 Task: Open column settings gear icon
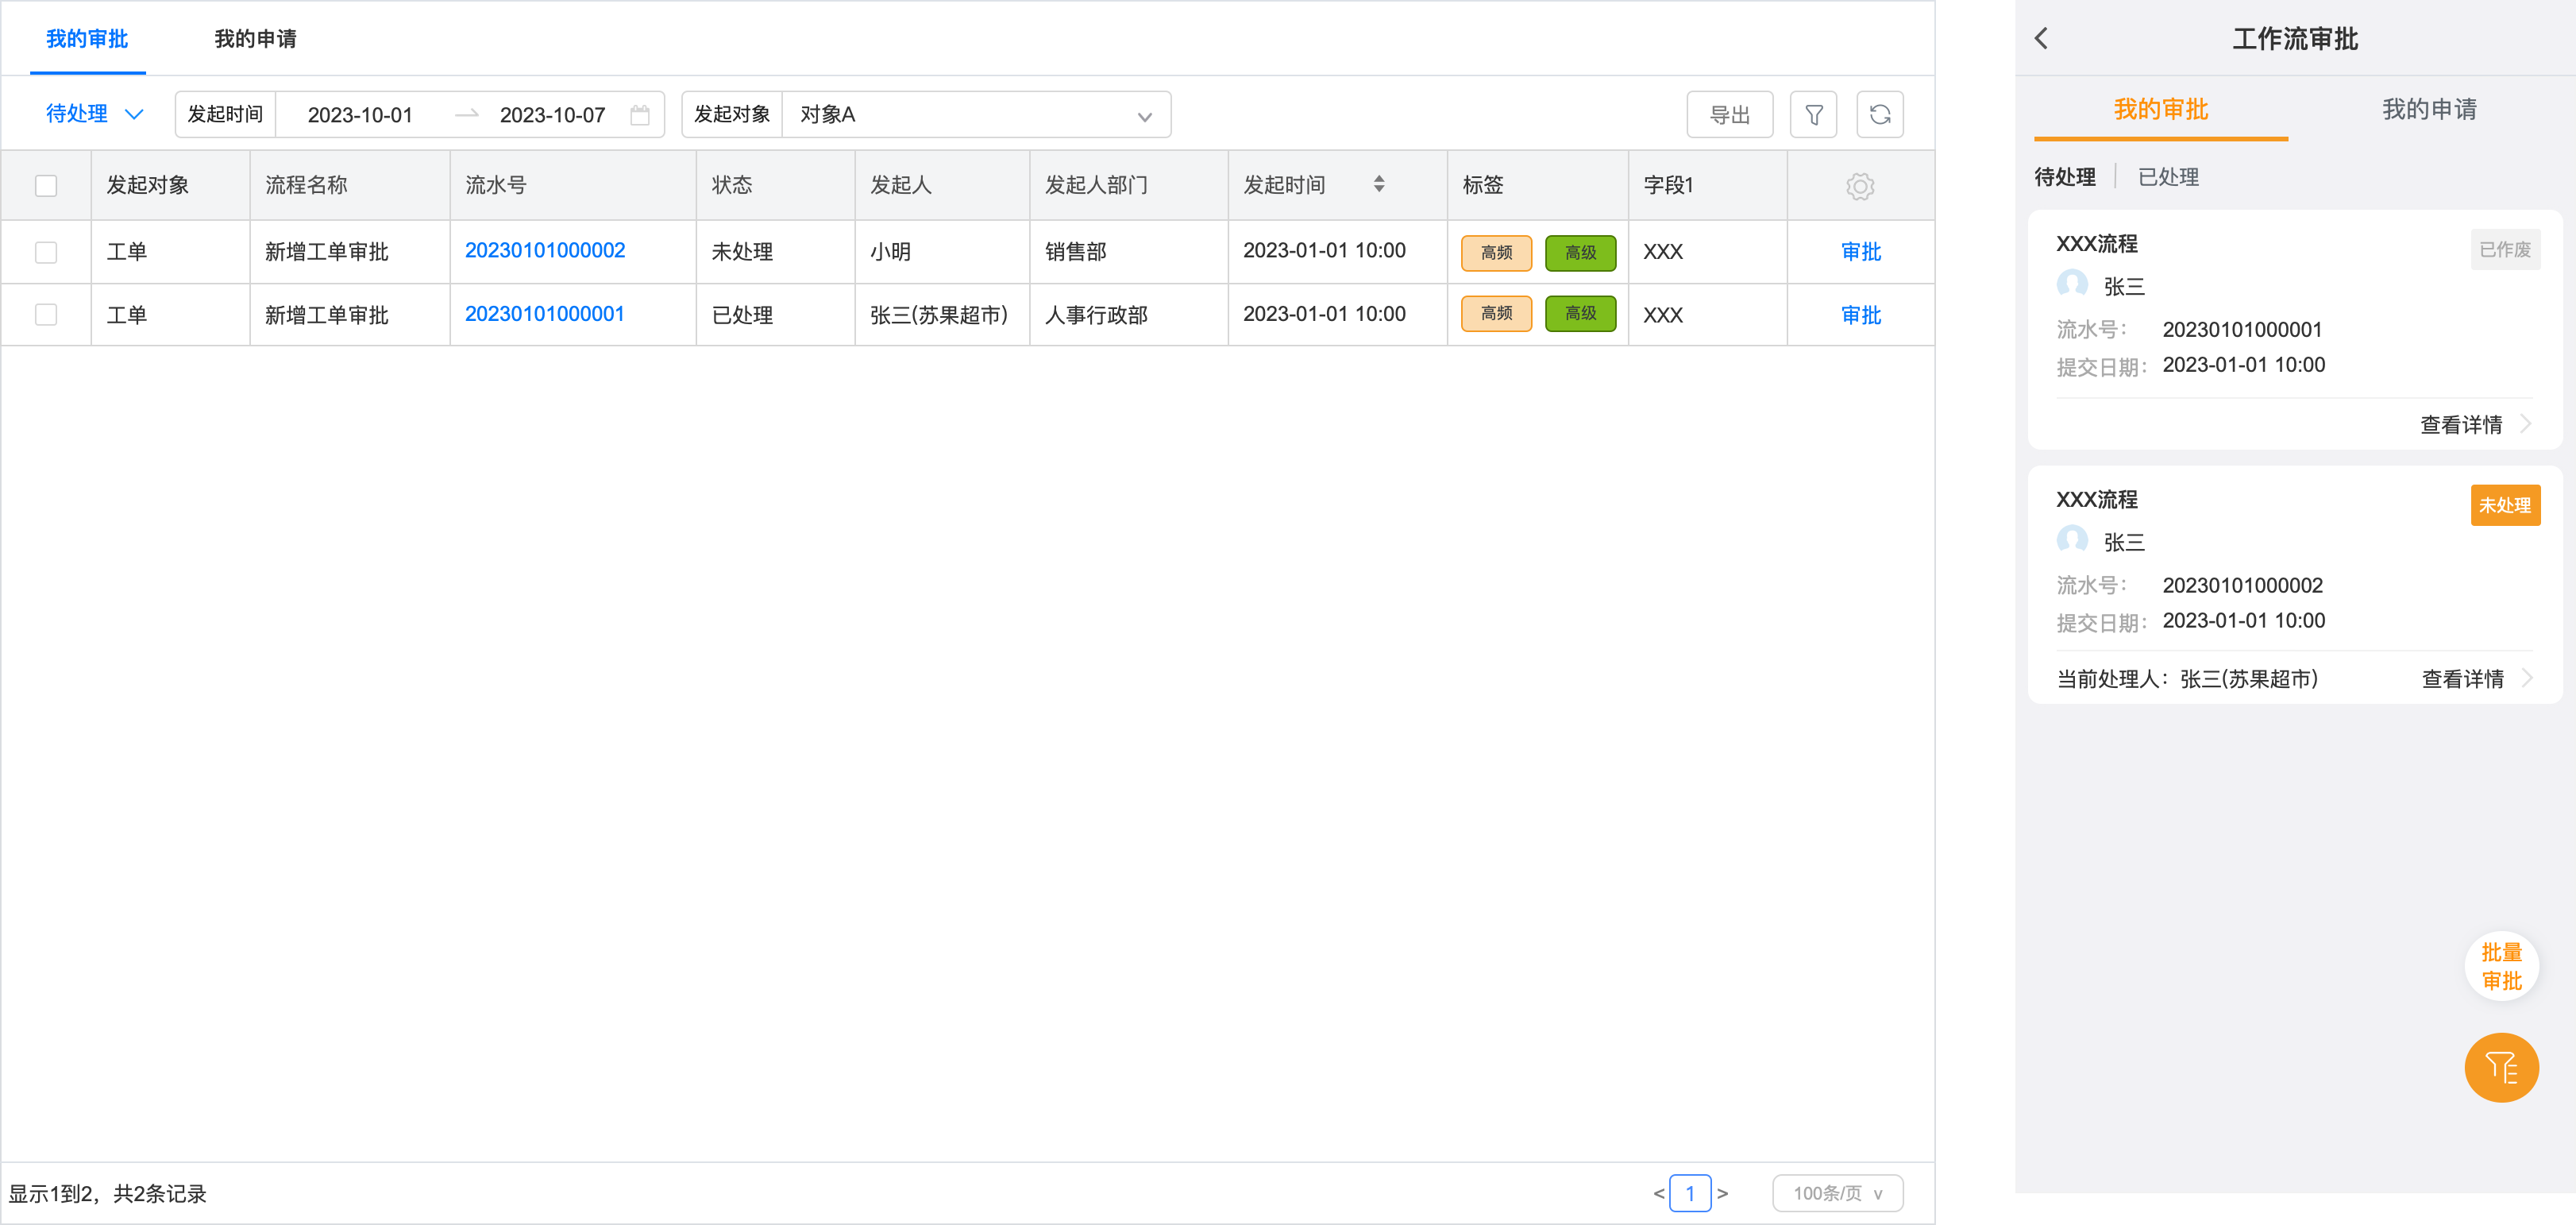click(1859, 186)
